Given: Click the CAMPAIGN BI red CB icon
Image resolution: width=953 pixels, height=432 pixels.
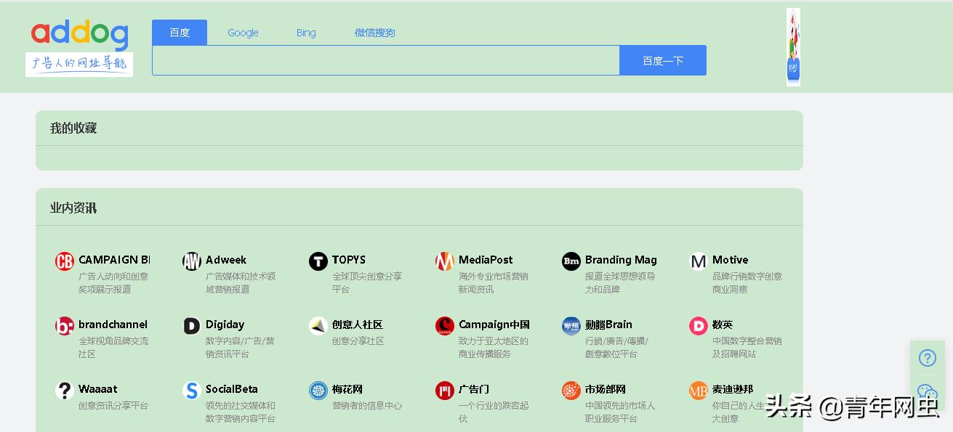Looking at the screenshot, I should [65, 261].
